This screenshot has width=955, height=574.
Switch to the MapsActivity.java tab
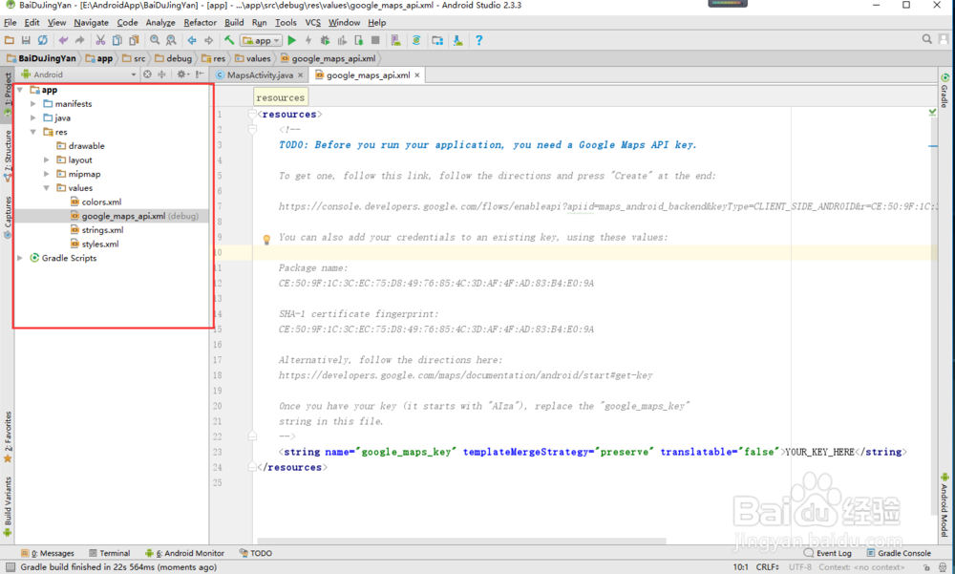click(x=260, y=74)
